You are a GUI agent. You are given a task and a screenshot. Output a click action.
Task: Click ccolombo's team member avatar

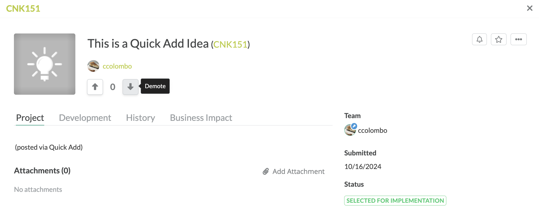pos(350,130)
